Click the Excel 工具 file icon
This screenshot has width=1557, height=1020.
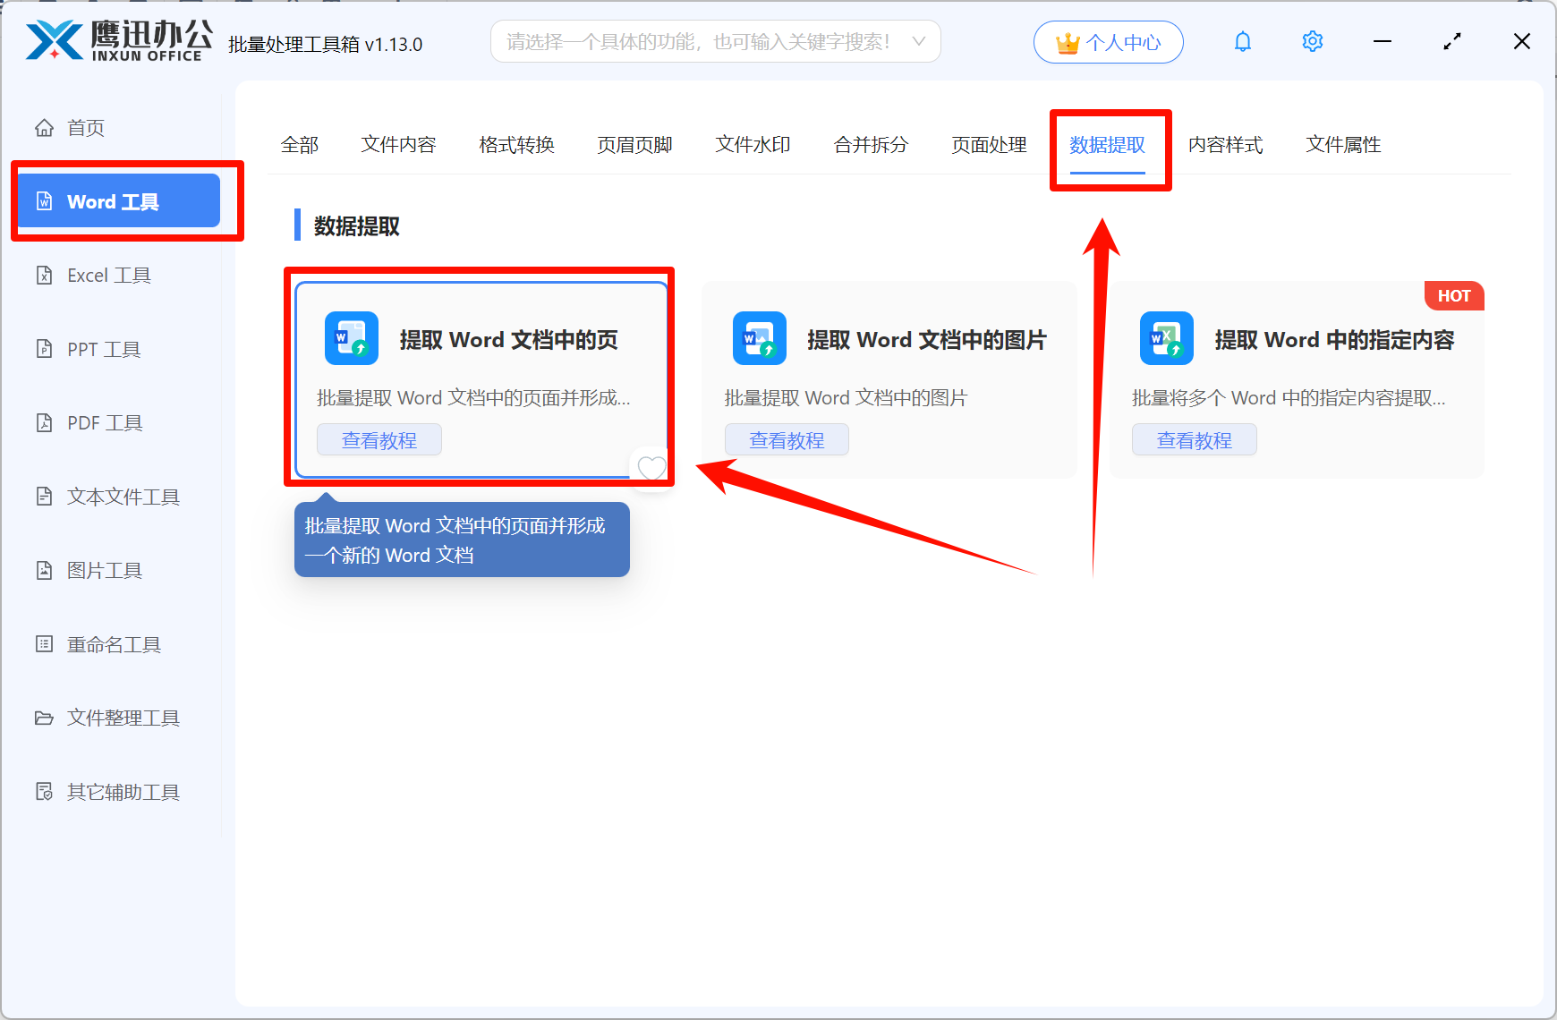[44, 275]
